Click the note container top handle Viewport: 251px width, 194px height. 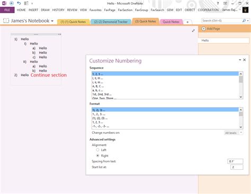pyautogui.click(x=36, y=34)
